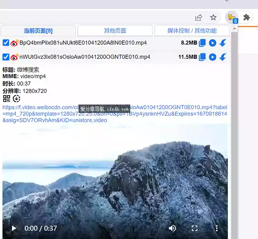
Task: Click the 8.2MB file size text
Action: [x=189, y=43]
